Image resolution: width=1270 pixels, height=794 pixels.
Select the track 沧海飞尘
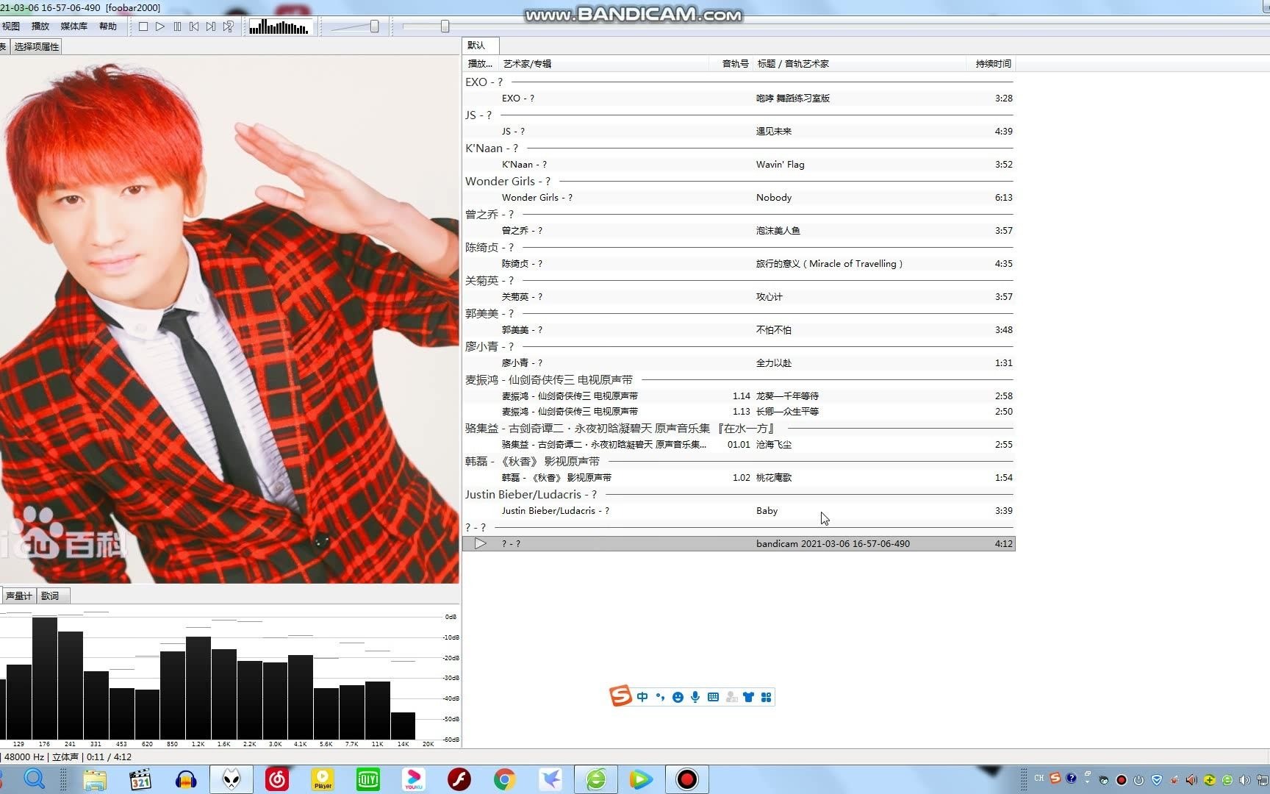(x=739, y=445)
